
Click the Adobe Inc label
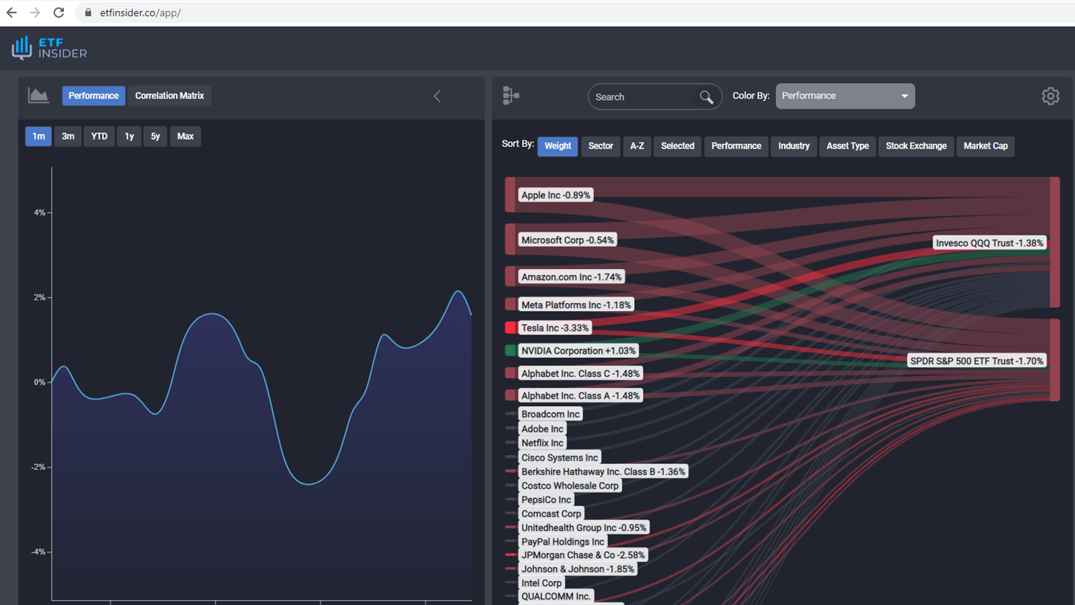click(542, 429)
